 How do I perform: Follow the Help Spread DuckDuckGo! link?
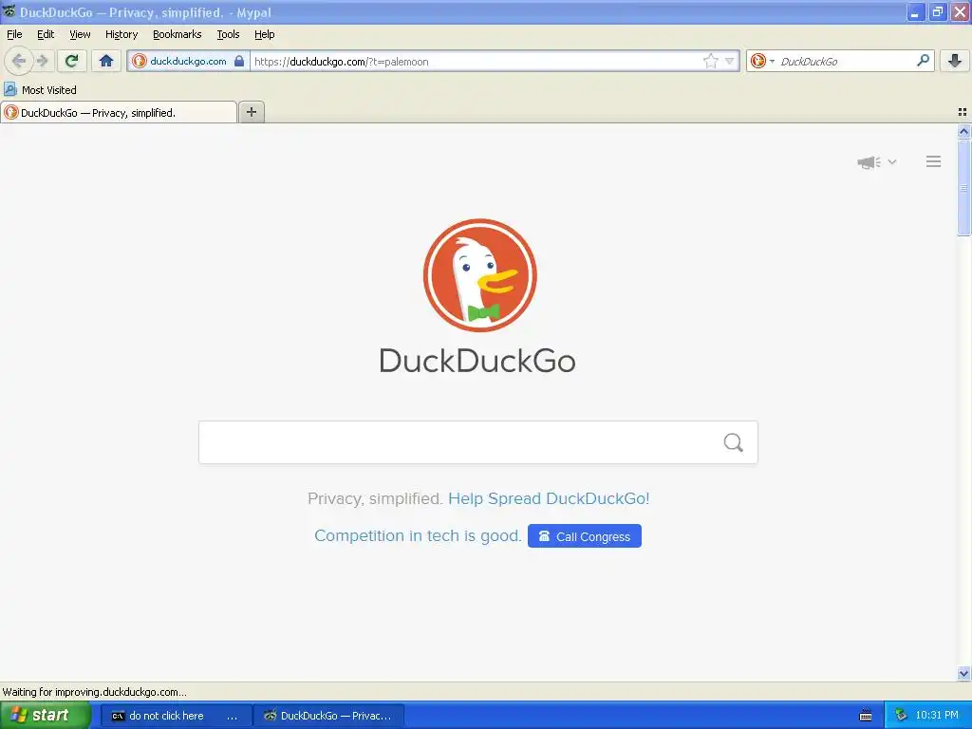click(549, 498)
